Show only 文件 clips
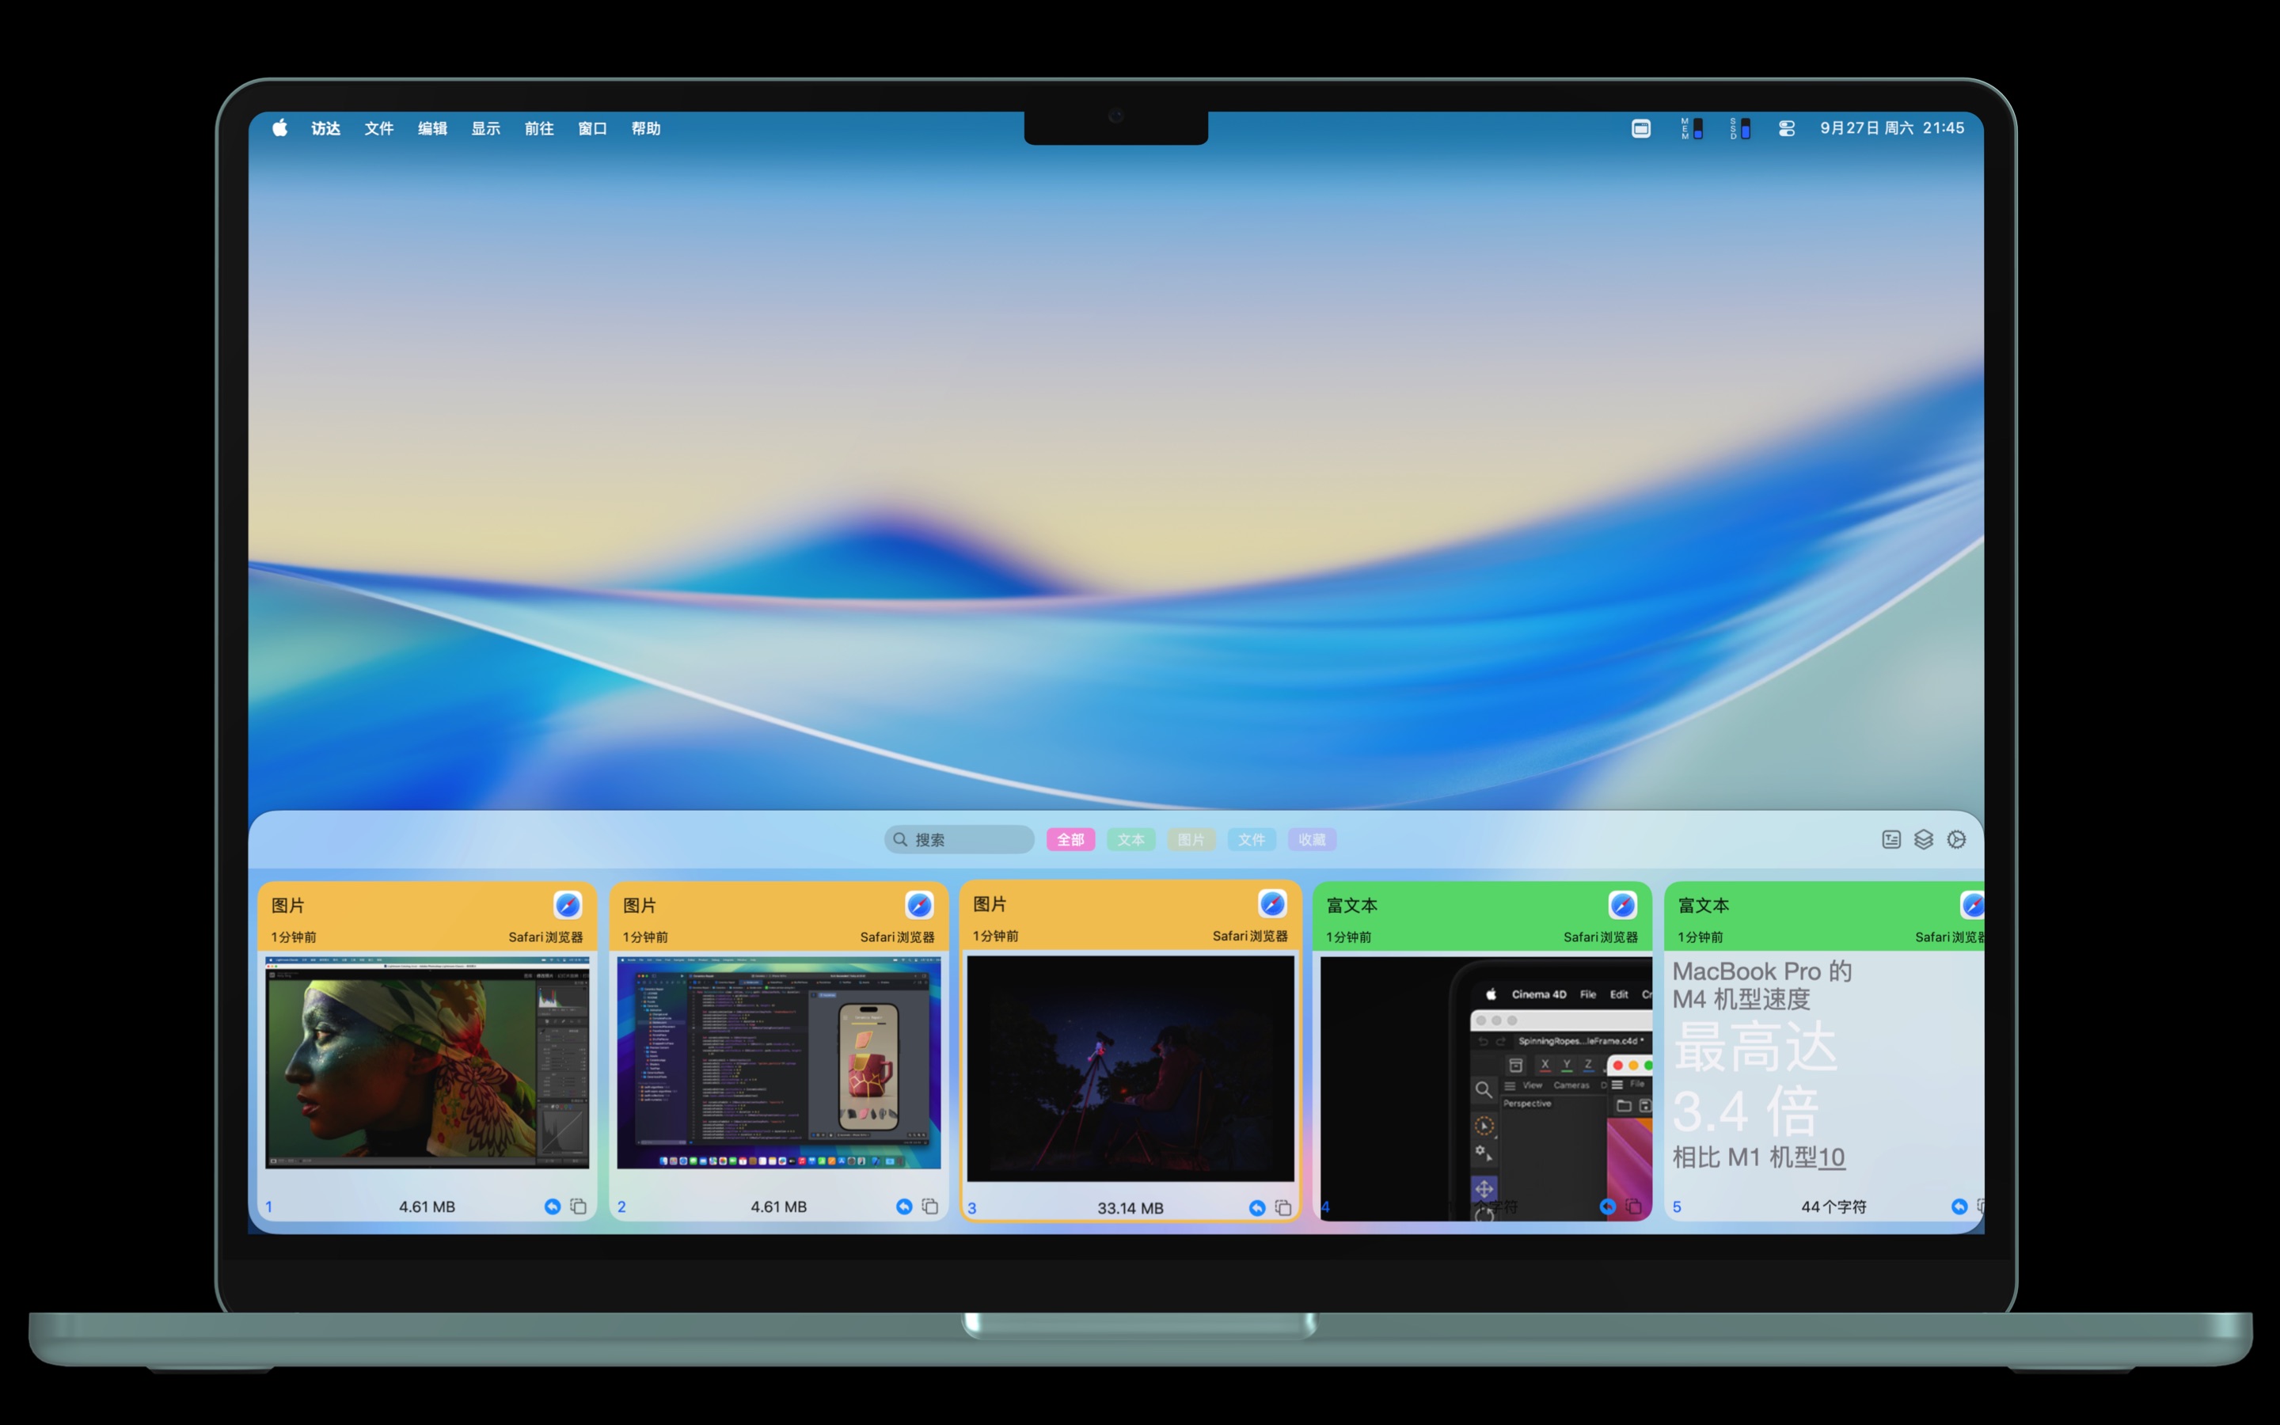 pos(1251,839)
